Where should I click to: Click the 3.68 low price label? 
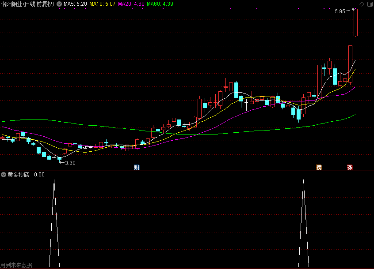70,163
